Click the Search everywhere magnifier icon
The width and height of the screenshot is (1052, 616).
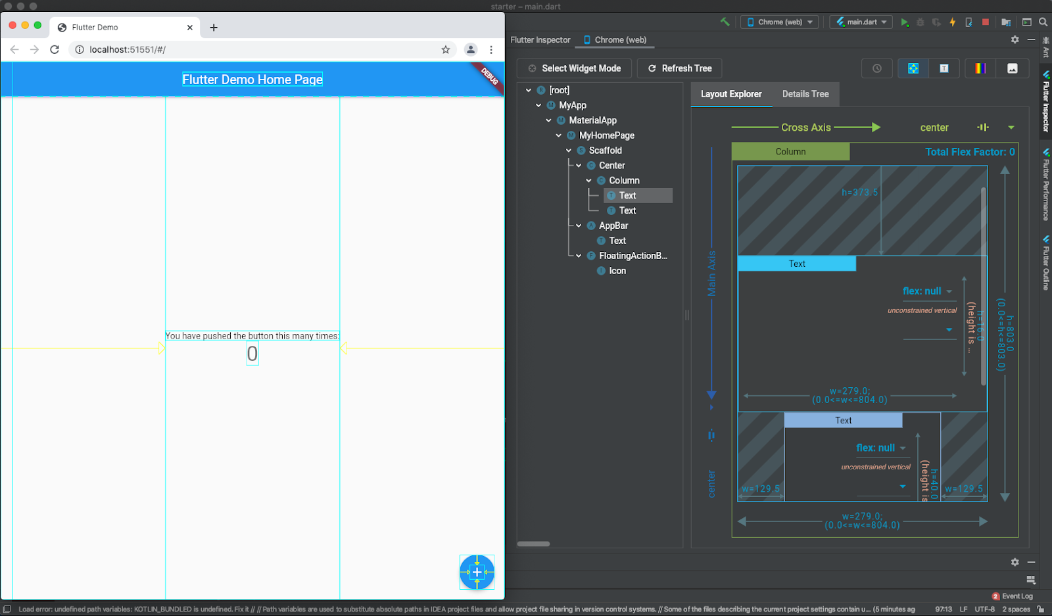coord(1042,22)
